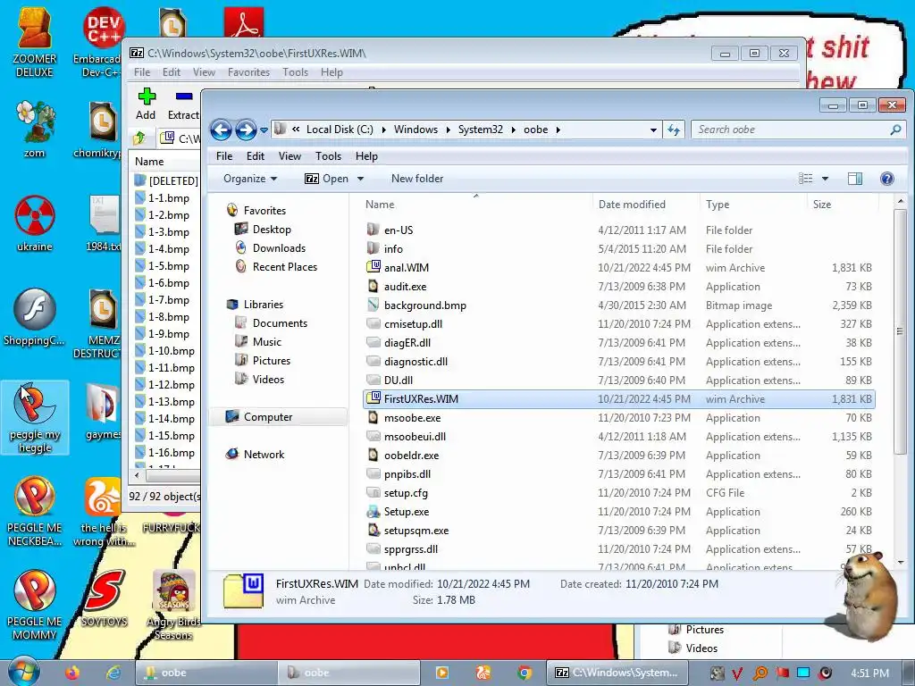Sort by Type column header
Image resolution: width=915 pixels, height=686 pixels.
tap(751, 205)
